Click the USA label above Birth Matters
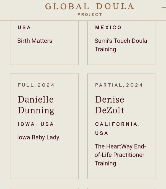 point(24,27)
